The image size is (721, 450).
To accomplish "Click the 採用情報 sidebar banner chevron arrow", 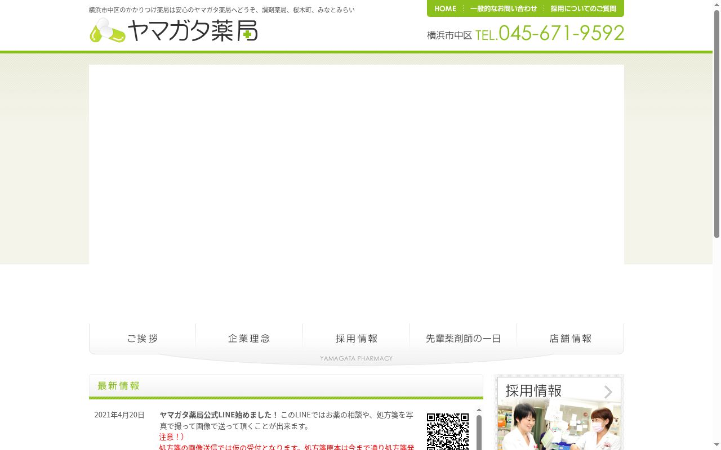I will pyautogui.click(x=608, y=391).
